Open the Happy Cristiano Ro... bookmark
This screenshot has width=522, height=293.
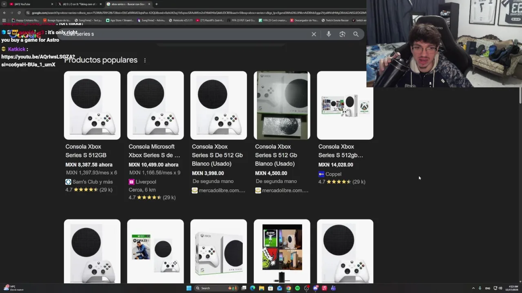click(x=26, y=20)
